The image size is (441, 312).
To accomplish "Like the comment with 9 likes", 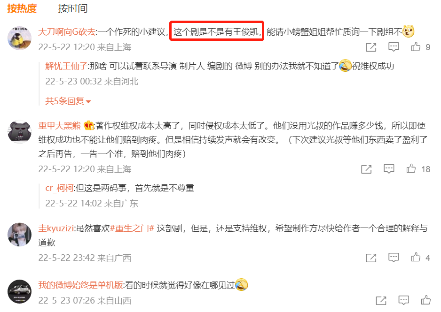I will point(416,47).
